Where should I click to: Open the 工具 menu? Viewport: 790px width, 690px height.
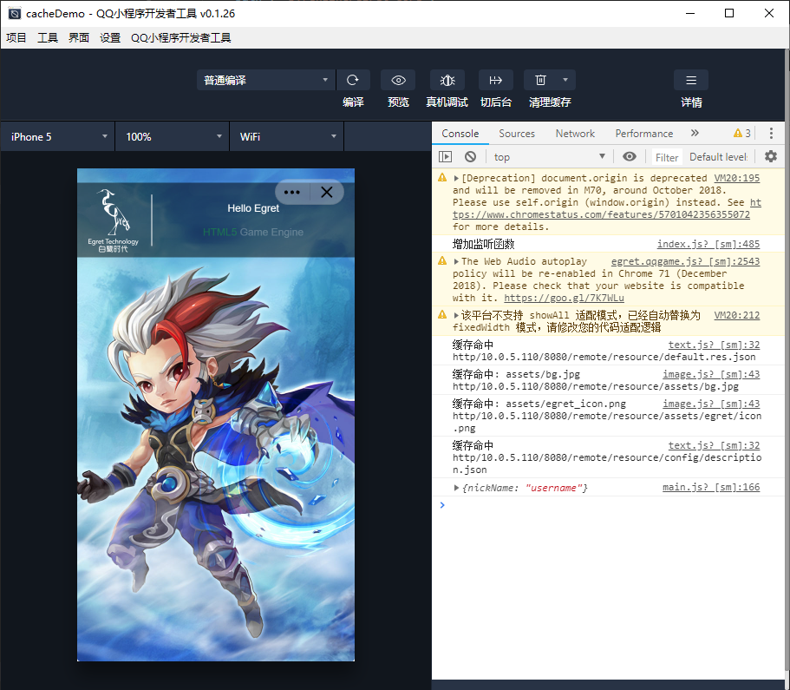point(48,38)
